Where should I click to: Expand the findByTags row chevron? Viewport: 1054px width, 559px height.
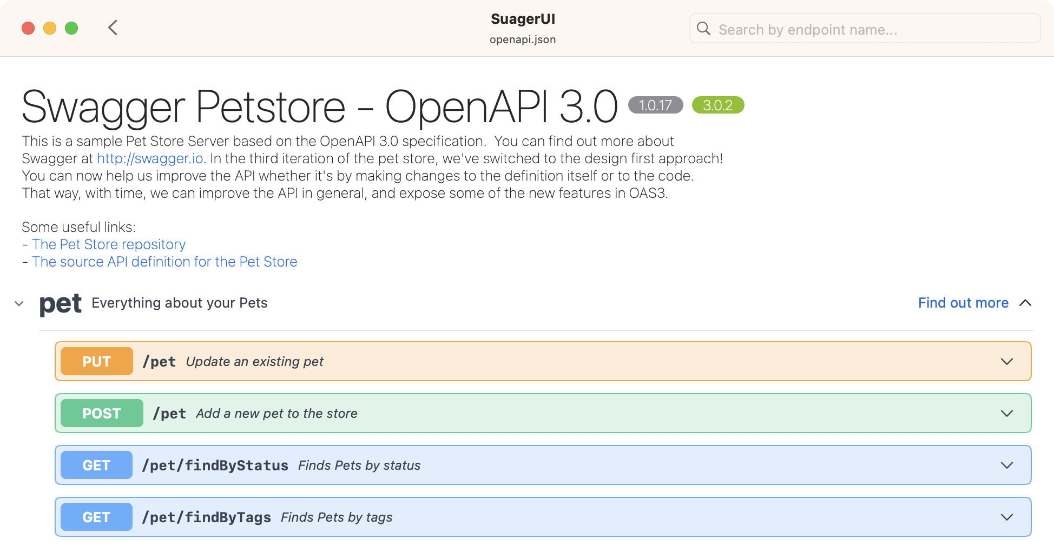pyautogui.click(x=1007, y=517)
